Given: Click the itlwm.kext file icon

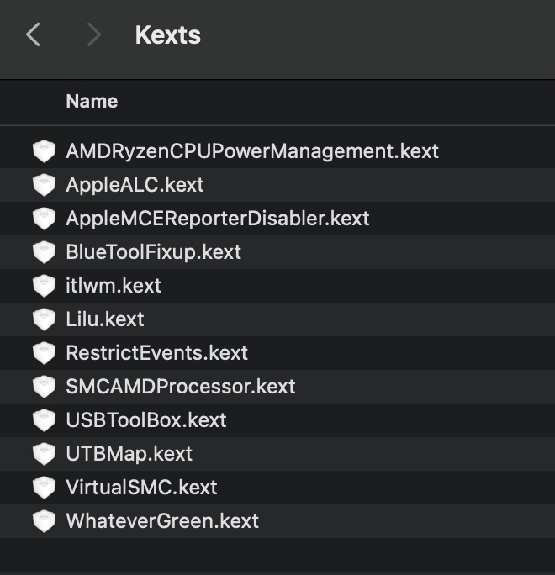Looking at the screenshot, I should 44,286.
